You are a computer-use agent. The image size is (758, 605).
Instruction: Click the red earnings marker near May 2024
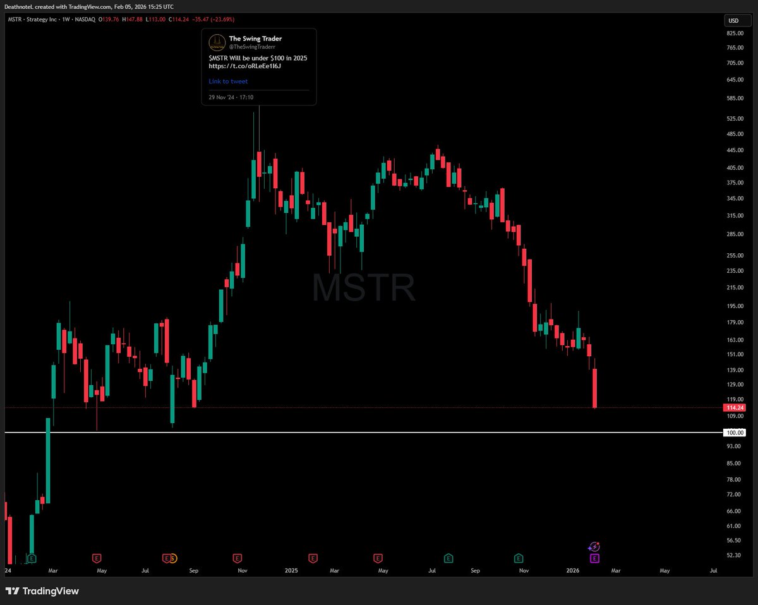tap(97, 558)
